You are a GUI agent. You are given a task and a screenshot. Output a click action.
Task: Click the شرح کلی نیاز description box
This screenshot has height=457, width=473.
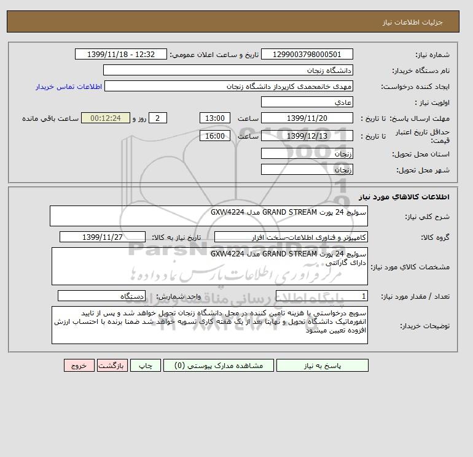coord(209,216)
